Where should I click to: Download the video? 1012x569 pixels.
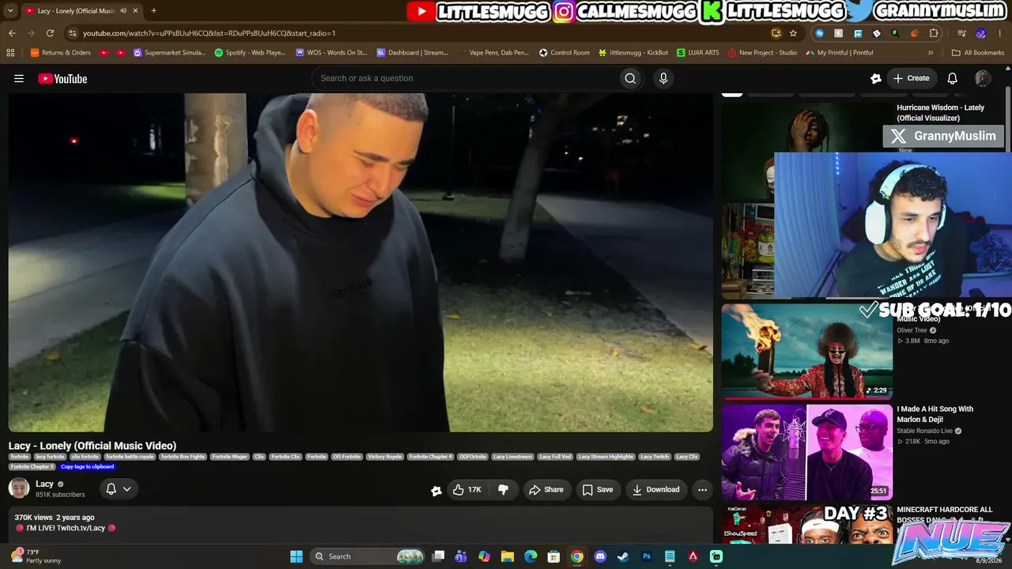click(x=655, y=490)
